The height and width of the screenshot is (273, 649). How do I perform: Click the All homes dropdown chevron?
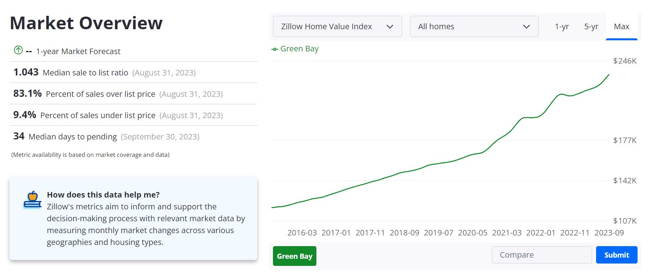click(x=526, y=26)
